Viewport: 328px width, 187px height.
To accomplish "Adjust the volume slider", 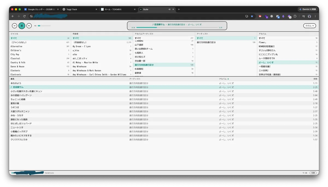I will (44, 26).
